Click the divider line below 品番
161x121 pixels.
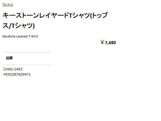27,65
